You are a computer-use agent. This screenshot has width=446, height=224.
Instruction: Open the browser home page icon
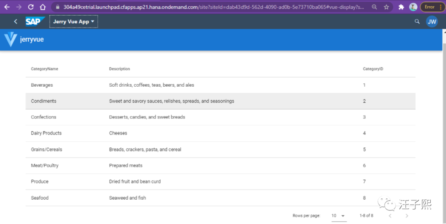click(x=43, y=7)
